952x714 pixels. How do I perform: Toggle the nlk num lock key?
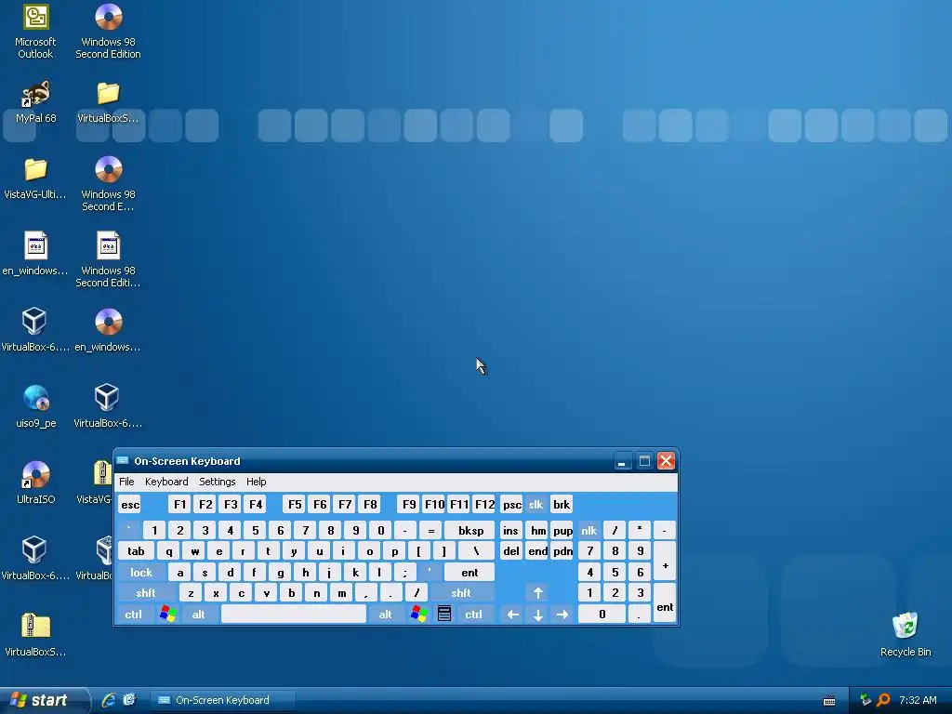pyautogui.click(x=588, y=530)
